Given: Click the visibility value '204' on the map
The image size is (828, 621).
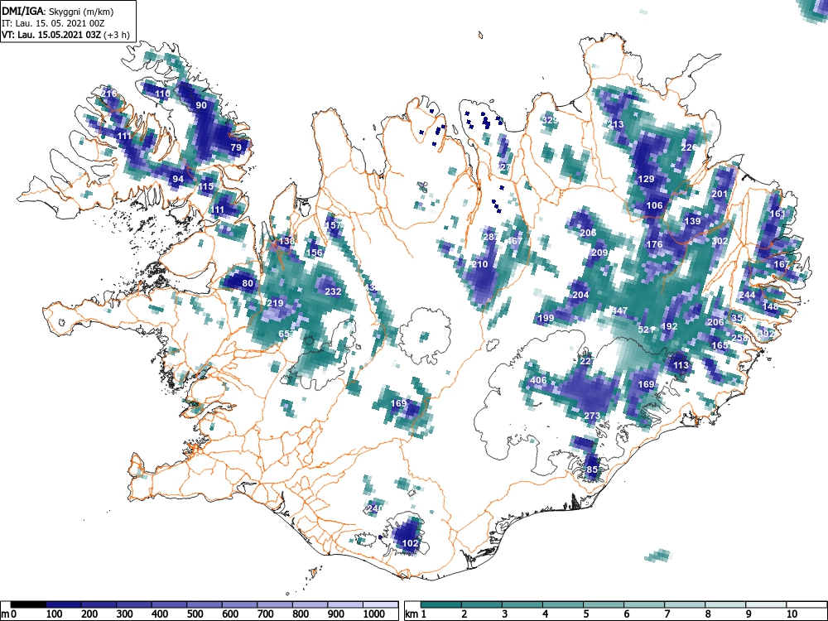Looking at the screenshot, I should click(x=580, y=295).
